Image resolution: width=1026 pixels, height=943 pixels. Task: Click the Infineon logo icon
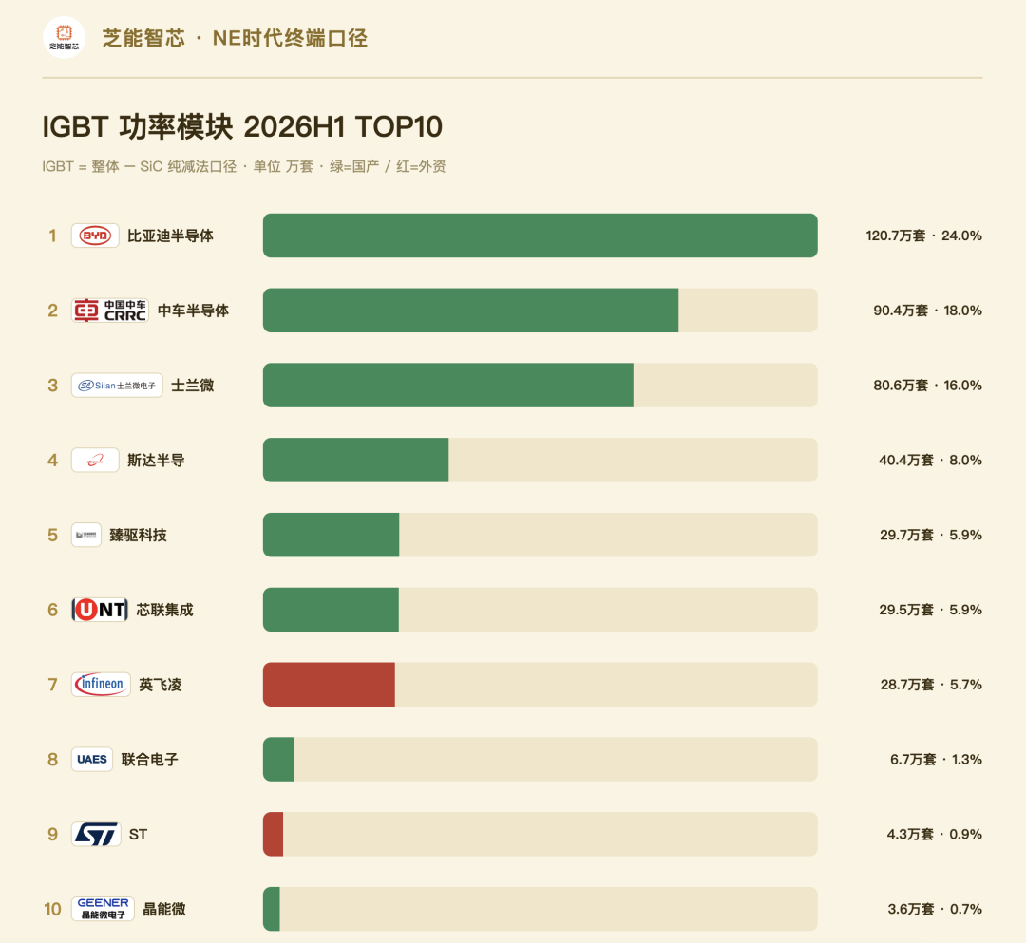[x=101, y=685]
